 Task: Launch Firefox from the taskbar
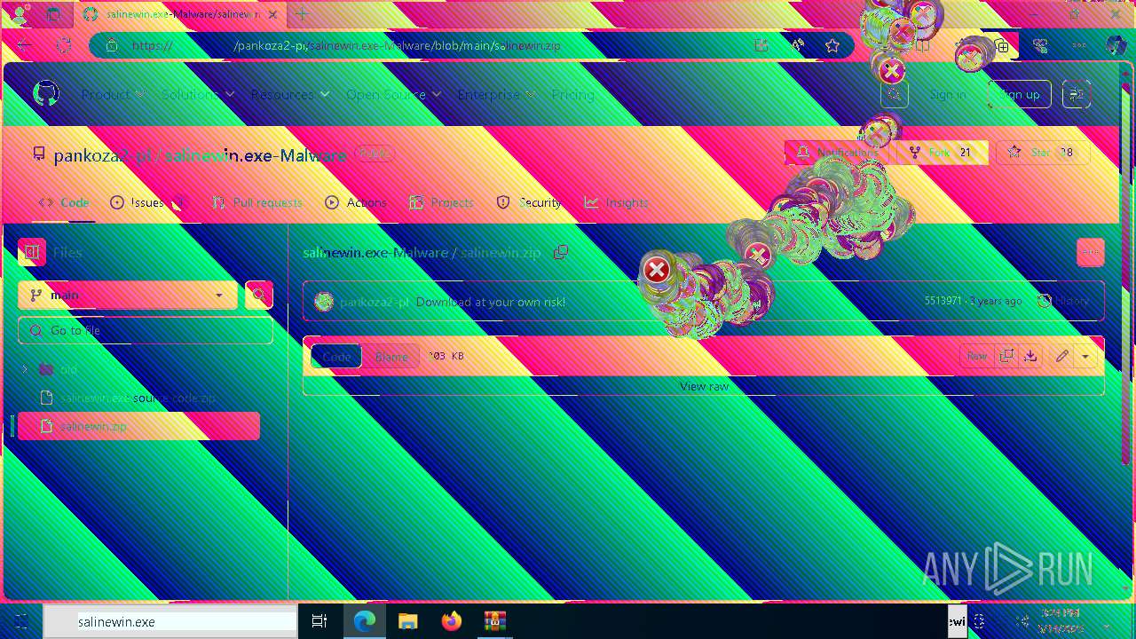[x=452, y=621]
